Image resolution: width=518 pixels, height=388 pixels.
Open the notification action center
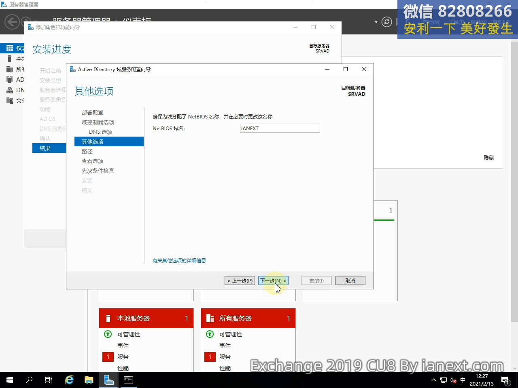click(505, 380)
